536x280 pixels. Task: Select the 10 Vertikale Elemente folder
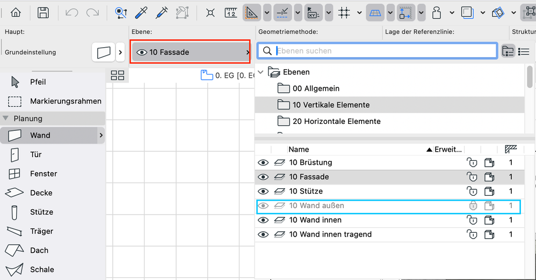390,105
